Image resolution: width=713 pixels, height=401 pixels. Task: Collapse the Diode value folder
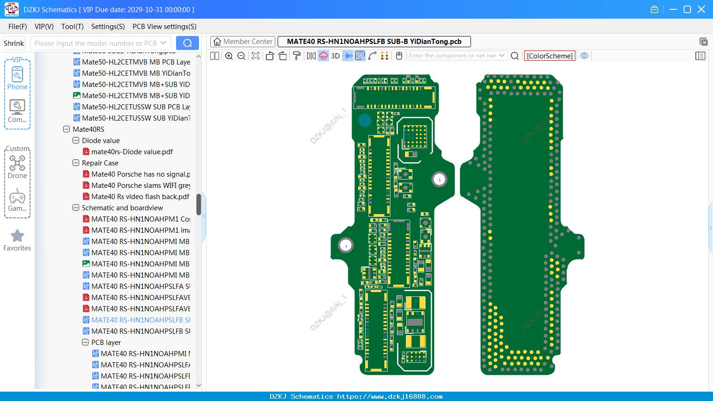click(x=76, y=140)
